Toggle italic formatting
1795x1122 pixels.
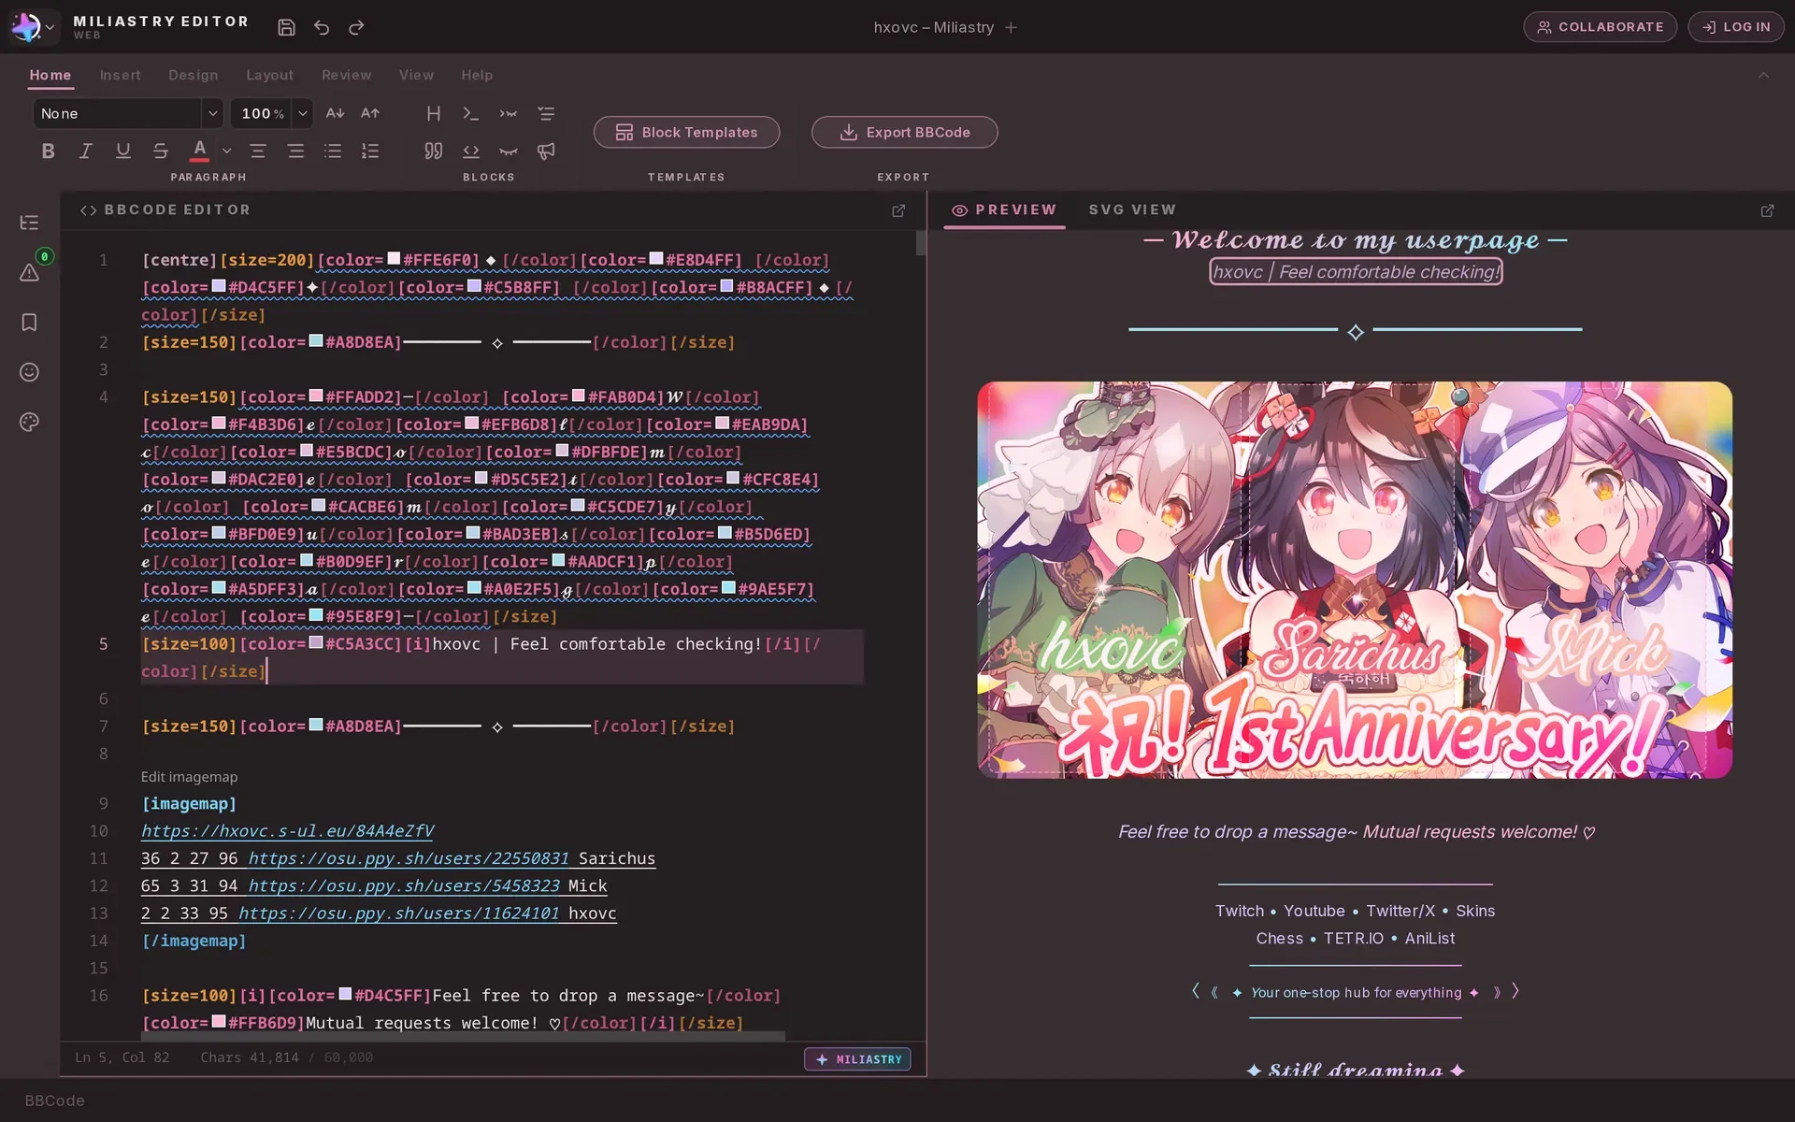point(85,151)
